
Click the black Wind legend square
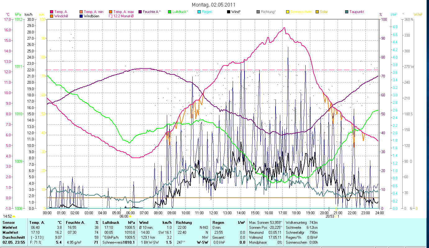(x=229, y=12)
